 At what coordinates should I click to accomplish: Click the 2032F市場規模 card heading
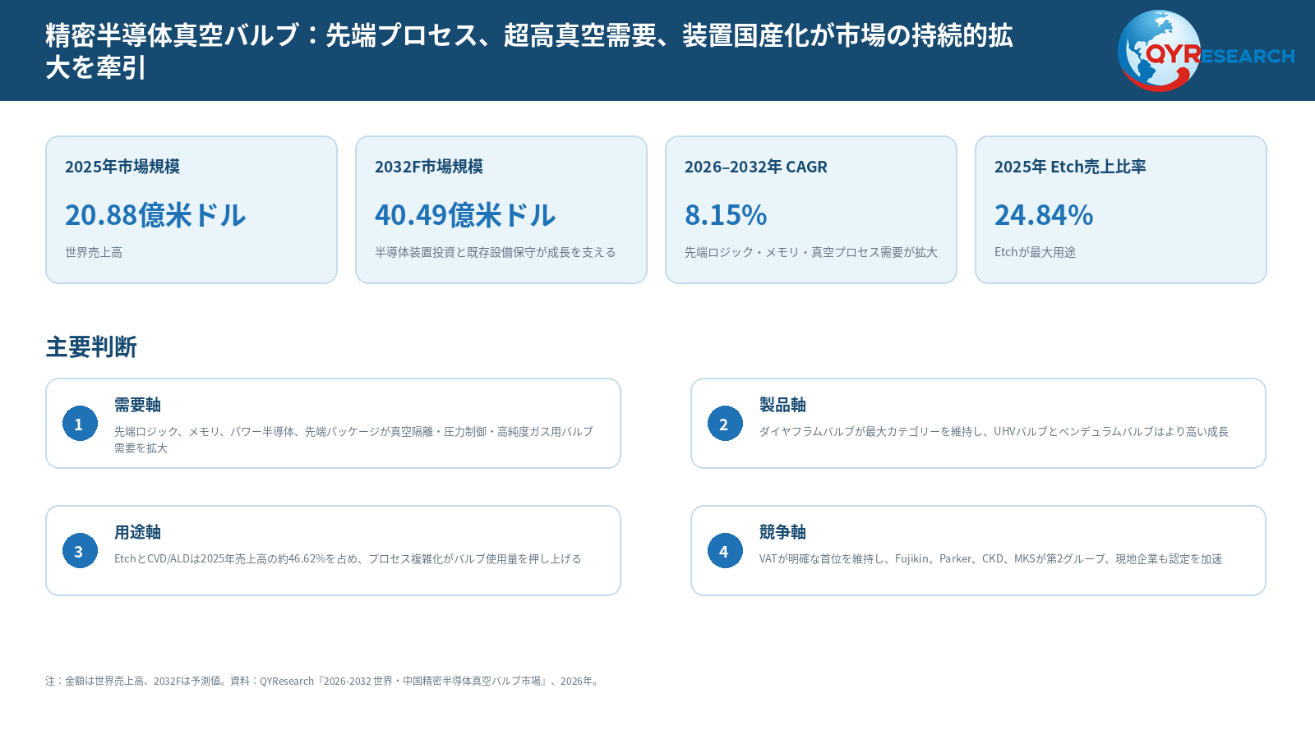(x=429, y=167)
